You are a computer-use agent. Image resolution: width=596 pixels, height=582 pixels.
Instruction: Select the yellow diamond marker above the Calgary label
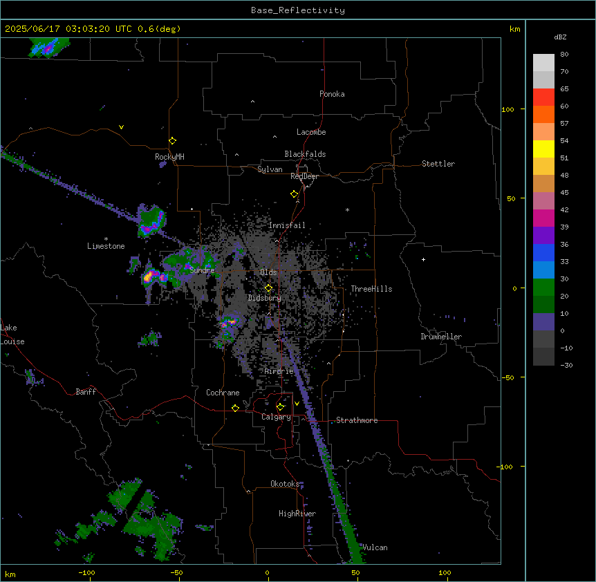click(x=280, y=407)
